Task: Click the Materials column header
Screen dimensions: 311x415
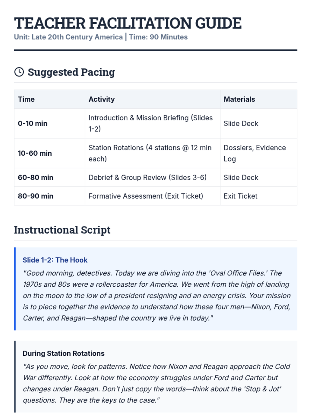Action: [x=239, y=99]
